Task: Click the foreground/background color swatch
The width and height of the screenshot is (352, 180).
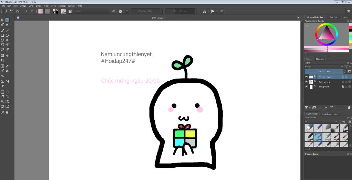Action: tap(55, 11)
